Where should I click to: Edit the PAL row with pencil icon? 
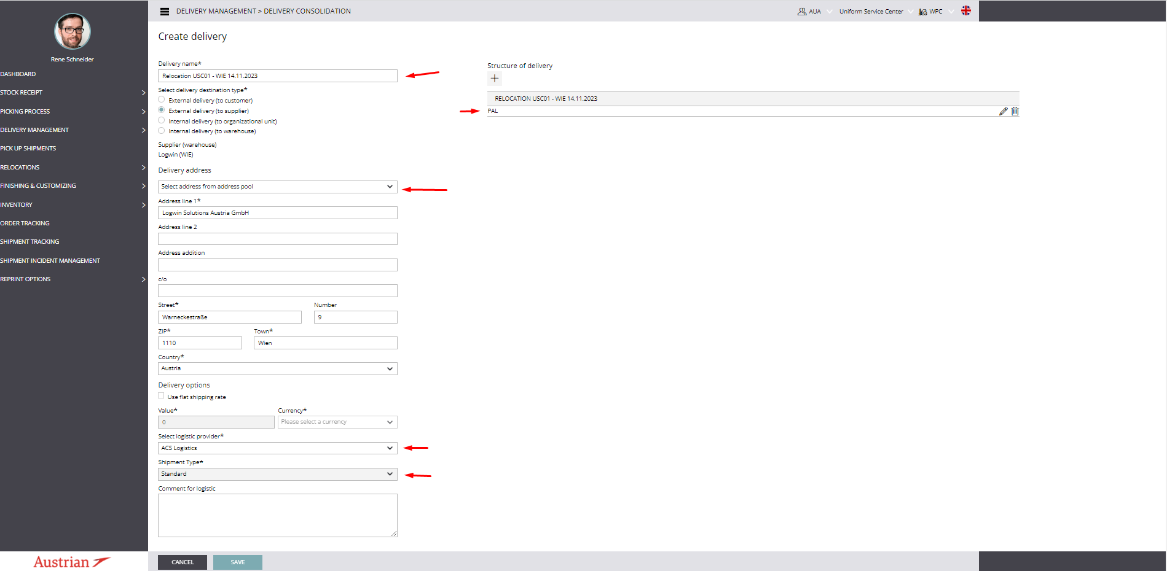1003,111
